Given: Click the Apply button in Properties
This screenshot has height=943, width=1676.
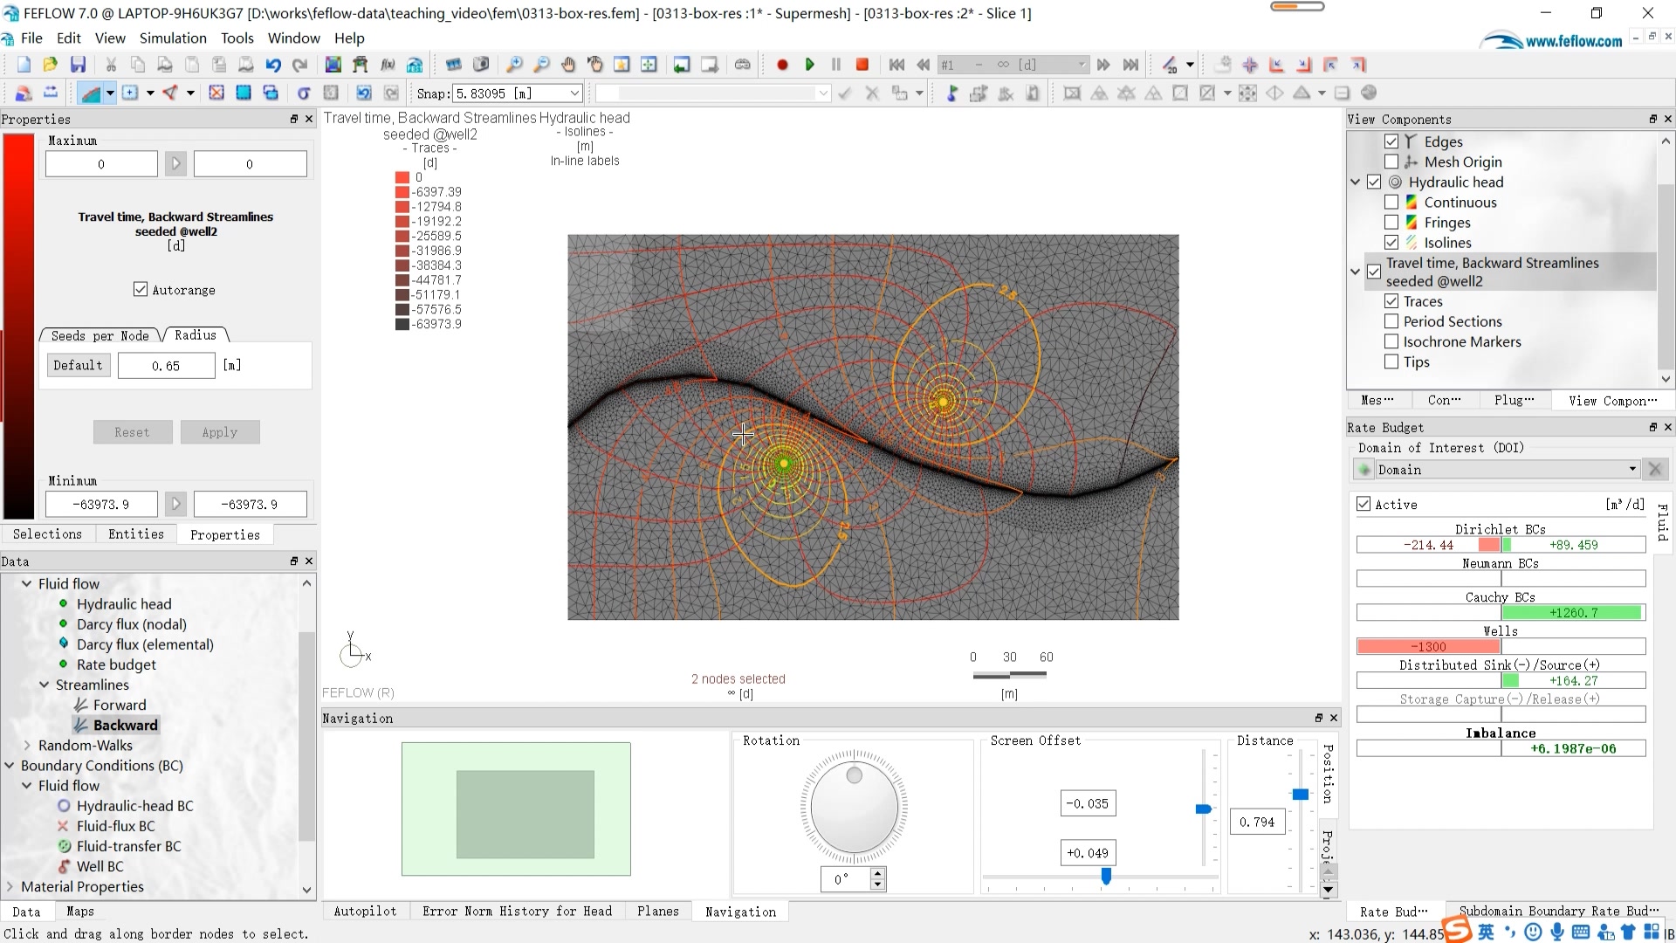Looking at the screenshot, I should [219, 430].
